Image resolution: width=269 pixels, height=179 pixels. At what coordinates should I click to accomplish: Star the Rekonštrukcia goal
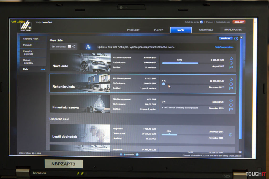[231, 80]
